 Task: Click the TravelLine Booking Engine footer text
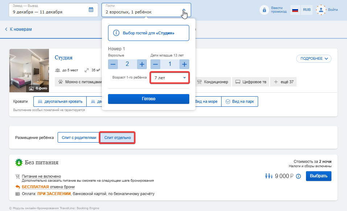(54, 208)
